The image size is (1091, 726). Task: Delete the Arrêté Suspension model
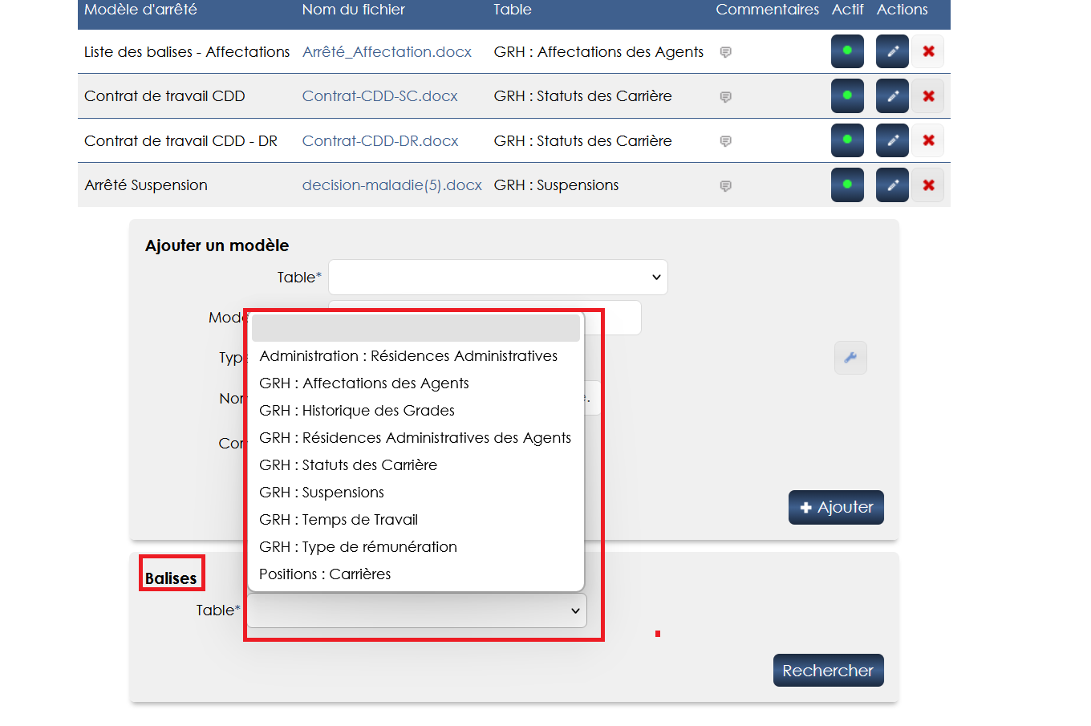point(928,185)
